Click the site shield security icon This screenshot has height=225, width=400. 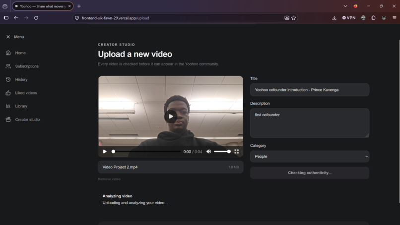coord(77,18)
